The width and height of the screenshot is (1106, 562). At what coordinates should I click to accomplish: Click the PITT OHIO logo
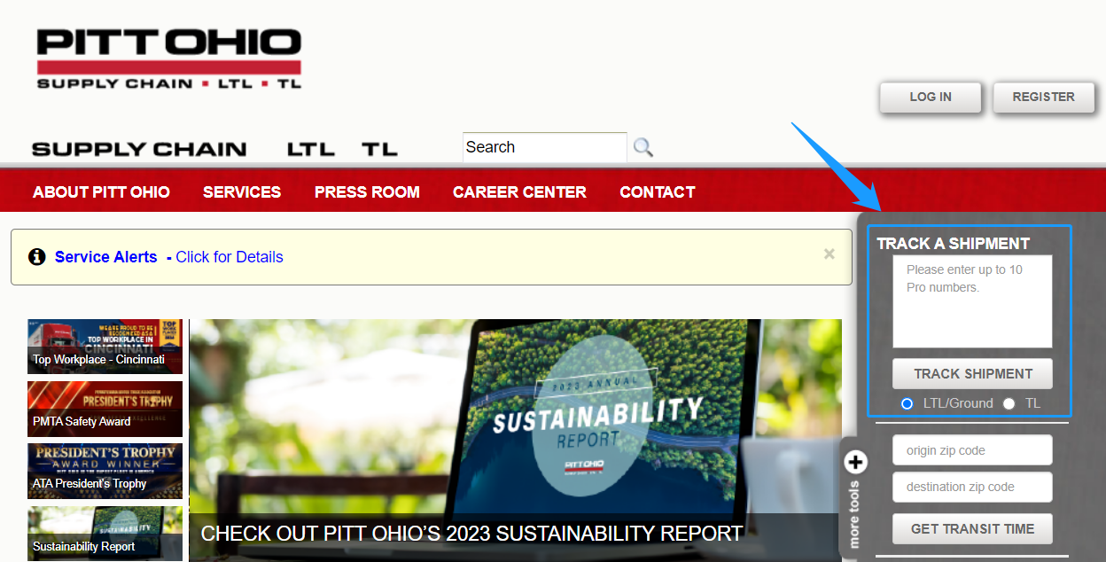click(169, 59)
